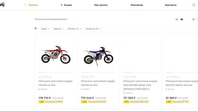The image size is (198, 111).
Task: Click the ATV site logo
Action: pos(2,5)
